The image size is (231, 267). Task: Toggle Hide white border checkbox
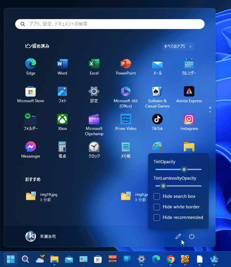(x=157, y=207)
